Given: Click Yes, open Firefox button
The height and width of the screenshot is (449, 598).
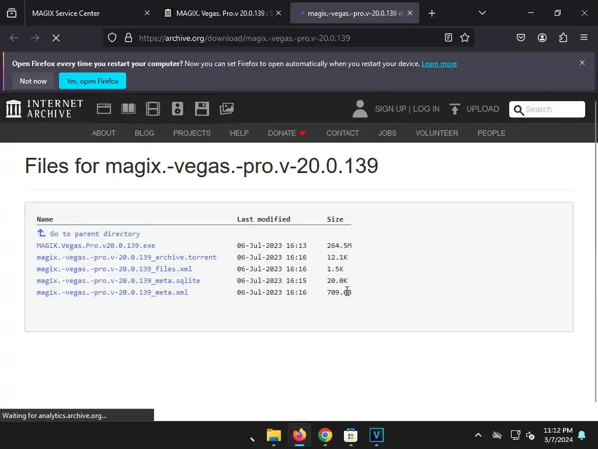Looking at the screenshot, I should [x=92, y=81].
